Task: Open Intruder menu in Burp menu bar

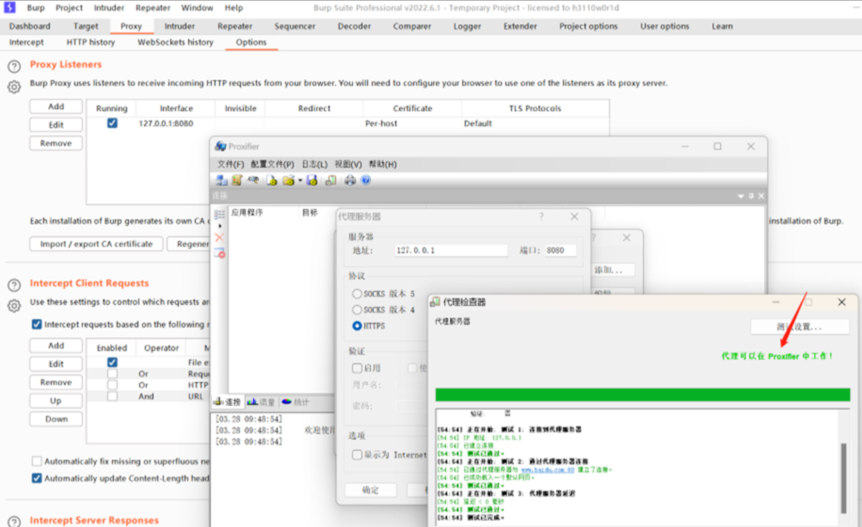Action: click(x=109, y=8)
